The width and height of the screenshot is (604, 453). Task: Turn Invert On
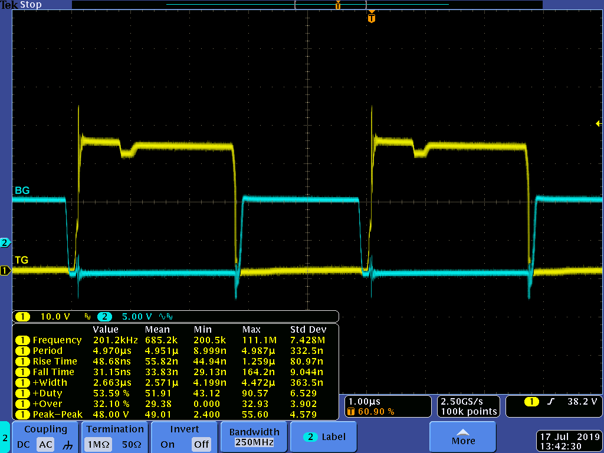(168, 445)
